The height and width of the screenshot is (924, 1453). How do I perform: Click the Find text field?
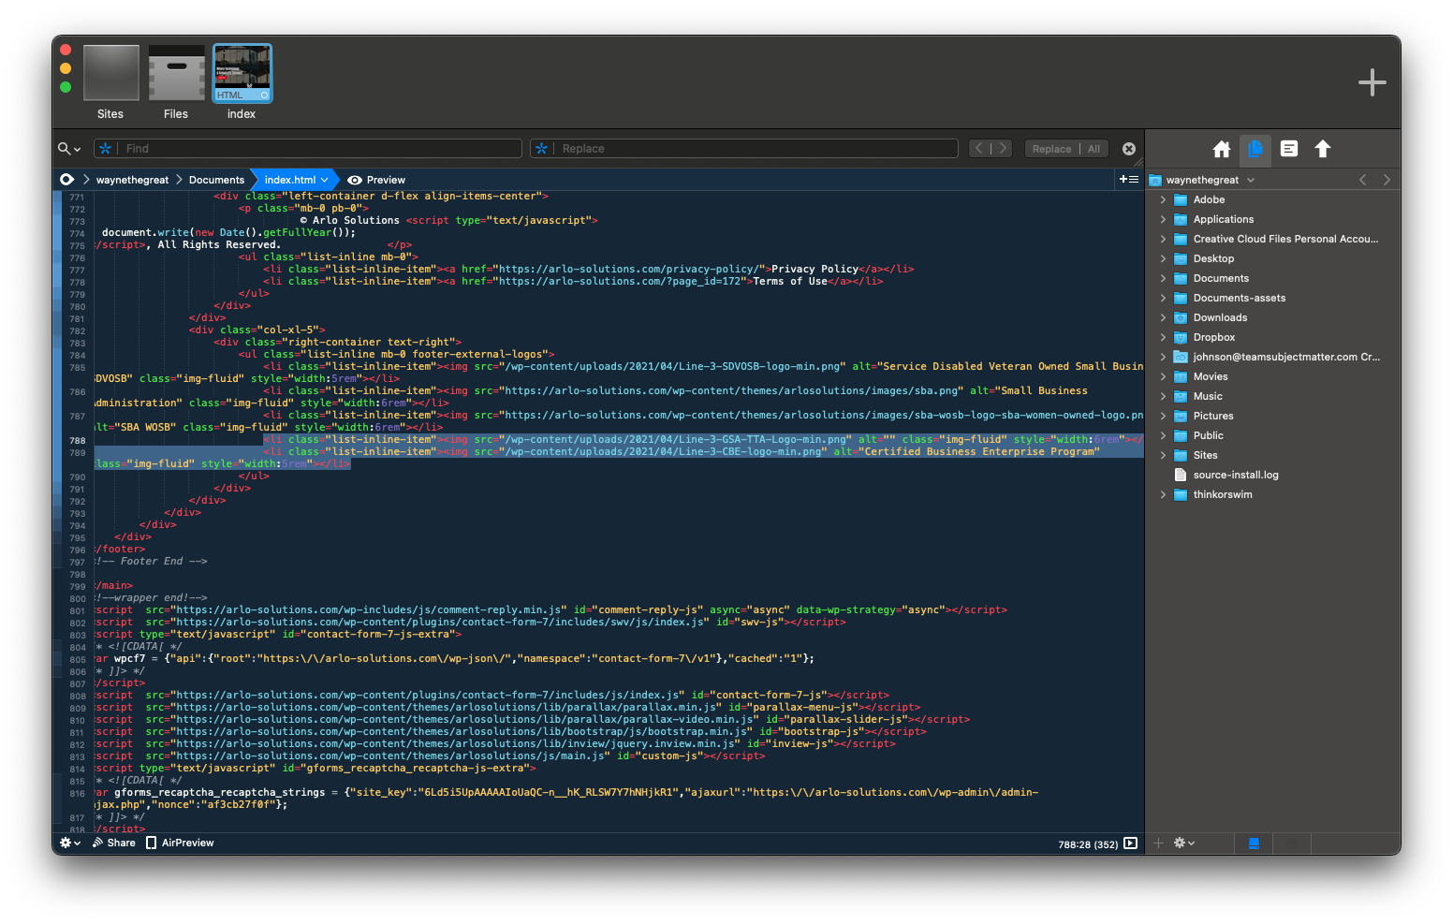coord(320,149)
